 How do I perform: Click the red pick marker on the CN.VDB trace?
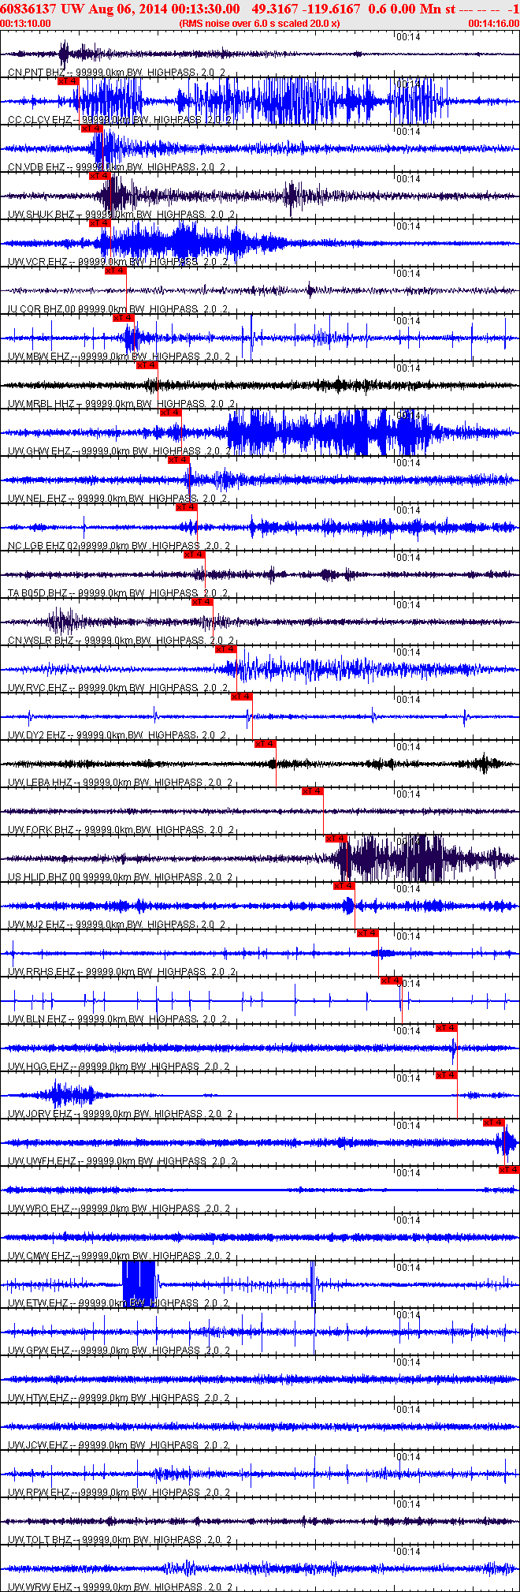(92, 128)
